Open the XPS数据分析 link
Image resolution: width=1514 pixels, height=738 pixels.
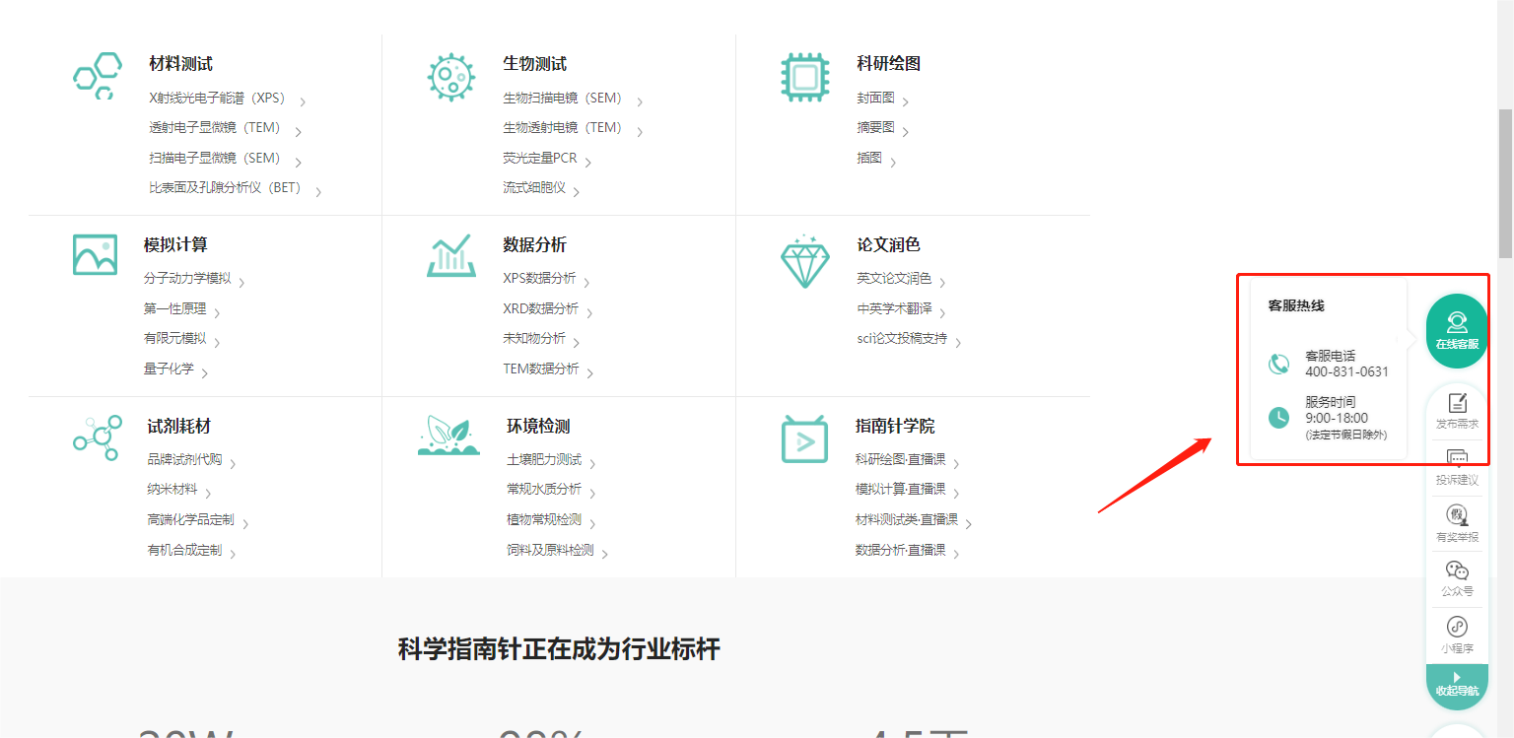pos(538,279)
